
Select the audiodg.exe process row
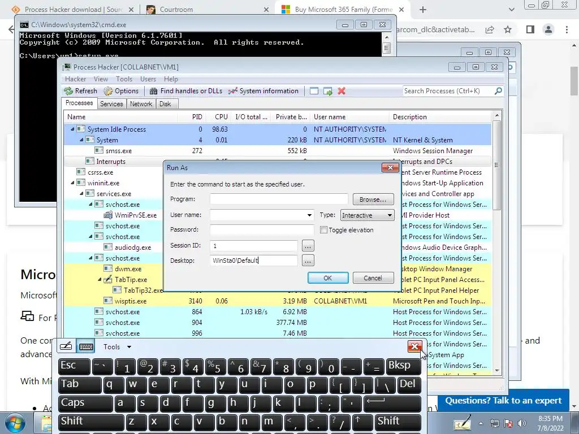tap(113, 248)
